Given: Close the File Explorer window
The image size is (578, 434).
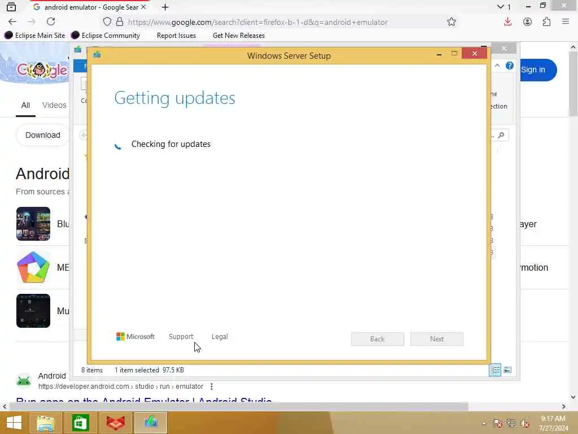Looking at the screenshot, I should pos(504,49).
